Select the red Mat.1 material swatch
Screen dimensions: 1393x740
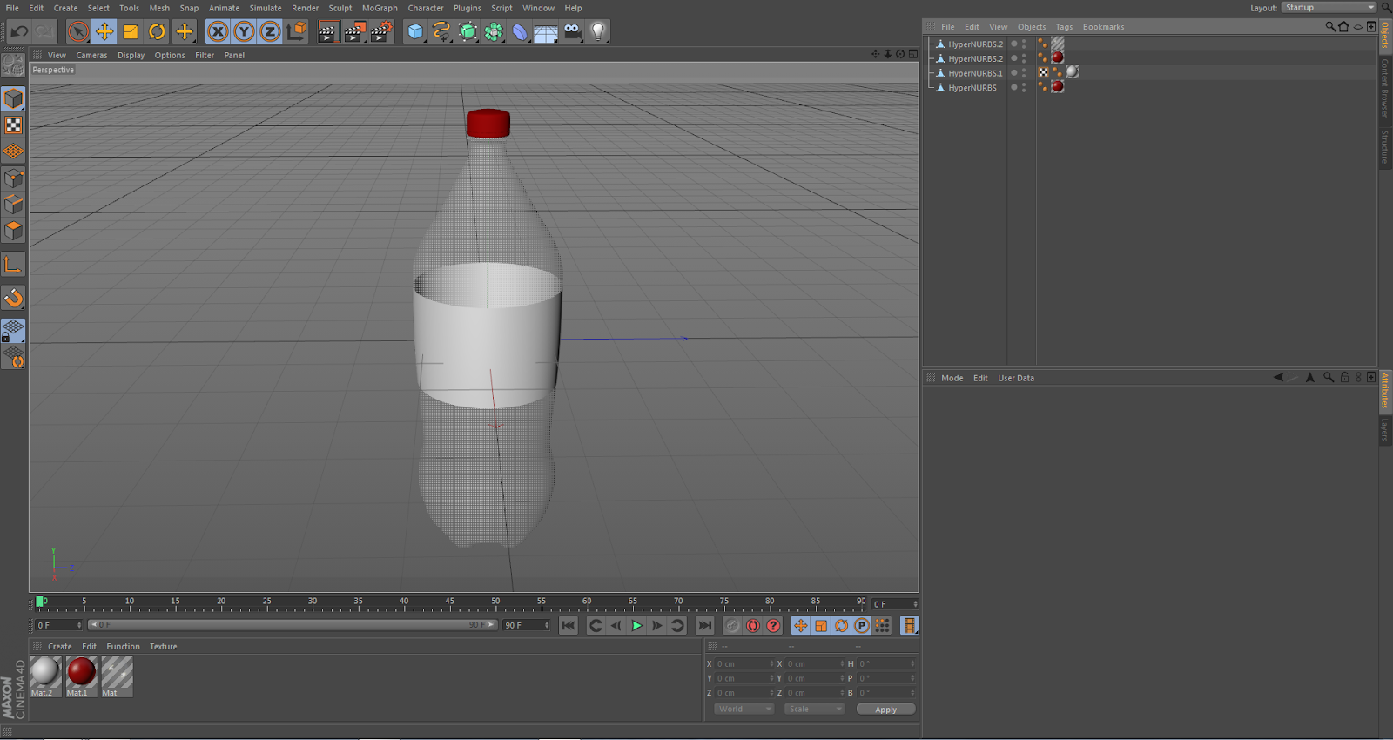pyautogui.click(x=81, y=676)
